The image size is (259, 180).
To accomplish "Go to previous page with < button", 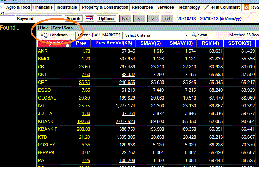I will coord(139,18).
